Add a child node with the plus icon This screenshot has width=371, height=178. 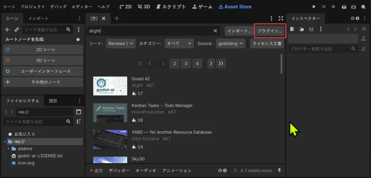click(x=7, y=30)
